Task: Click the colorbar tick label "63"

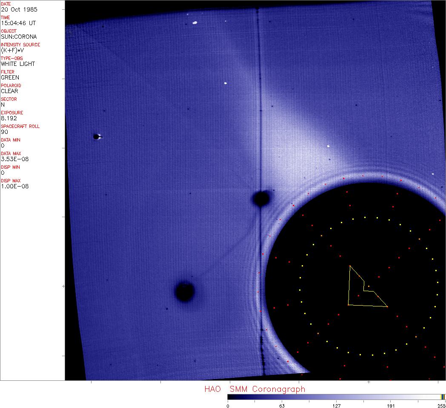Action: pyautogui.click(x=282, y=405)
